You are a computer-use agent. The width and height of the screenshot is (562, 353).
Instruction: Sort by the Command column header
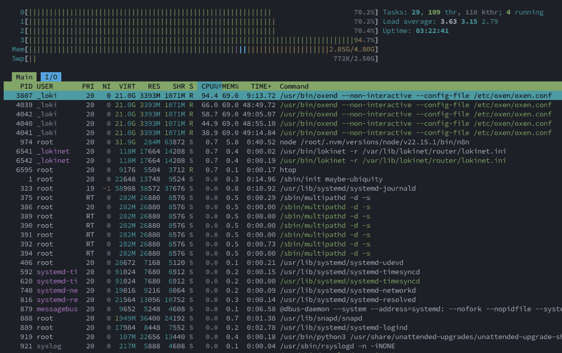pyautogui.click(x=294, y=86)
